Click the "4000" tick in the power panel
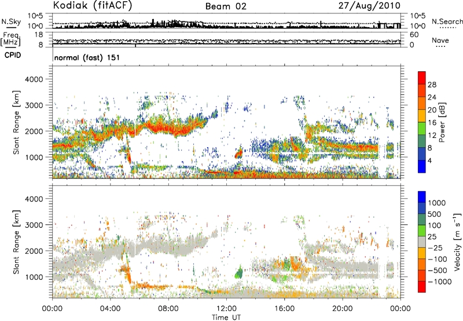The image size is (463, 321). pyautogui.click(x=34, y=79)
